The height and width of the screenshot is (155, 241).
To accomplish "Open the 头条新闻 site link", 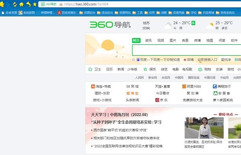I will 132,100.
